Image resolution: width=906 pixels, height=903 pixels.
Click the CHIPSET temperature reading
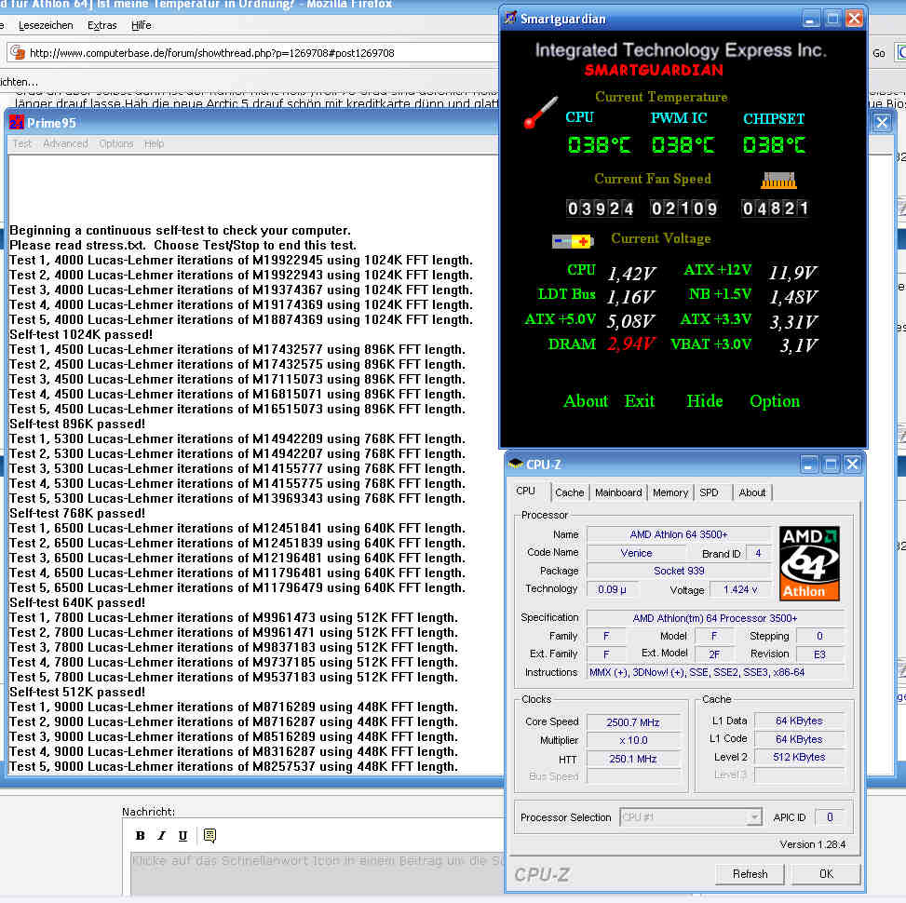[x=774, y=144]
